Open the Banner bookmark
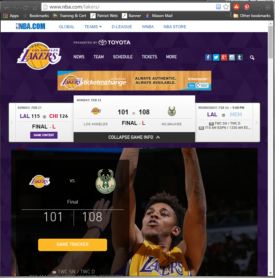Viewport: 275px width, 278px height. coord(131,16)
